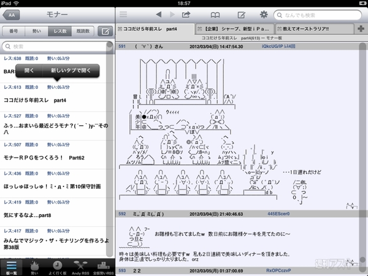Screen dimensions: 368x276
Task: Tap the AA back button
Action: (x=11, y=15)
